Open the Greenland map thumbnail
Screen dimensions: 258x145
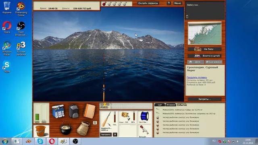[205, 33]
